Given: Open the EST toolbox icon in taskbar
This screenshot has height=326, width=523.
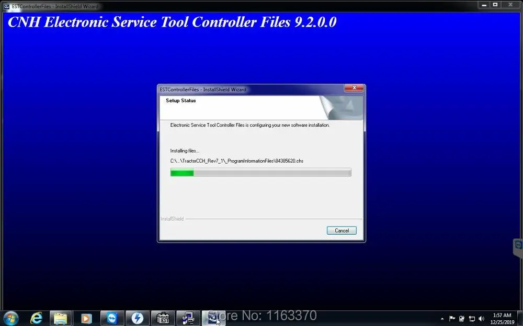Looking at the screenshot, I should [163, 318].
